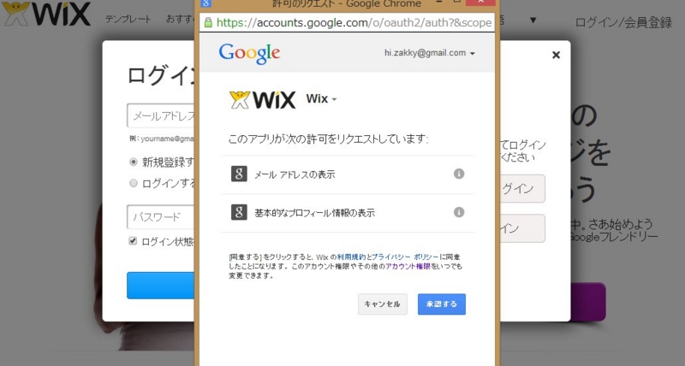Click the Google g icon on the 基本的なプロフィール情報の表示 row
685x366 pixels.
point(239,212)
